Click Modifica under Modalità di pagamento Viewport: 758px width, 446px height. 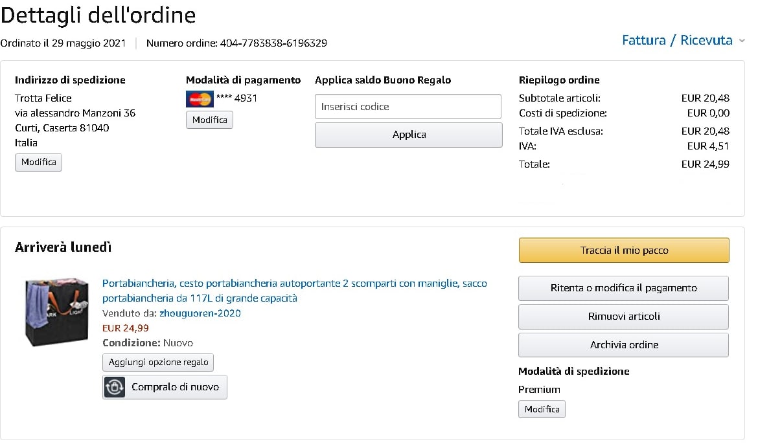(x=209, y=120)
